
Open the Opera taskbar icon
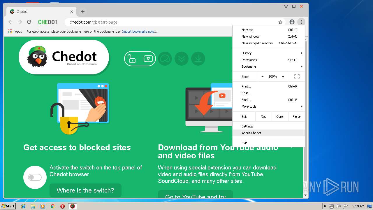pyautogui.click(x=62, y=206)
